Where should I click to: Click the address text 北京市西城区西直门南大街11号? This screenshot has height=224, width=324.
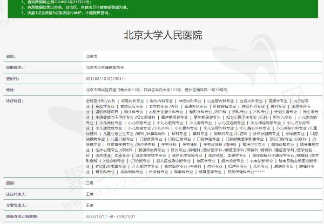[x=113, y=90]
